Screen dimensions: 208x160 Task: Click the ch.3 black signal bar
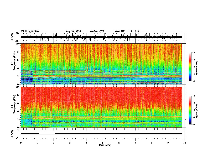pyautogui.click(x=101, y=134)
